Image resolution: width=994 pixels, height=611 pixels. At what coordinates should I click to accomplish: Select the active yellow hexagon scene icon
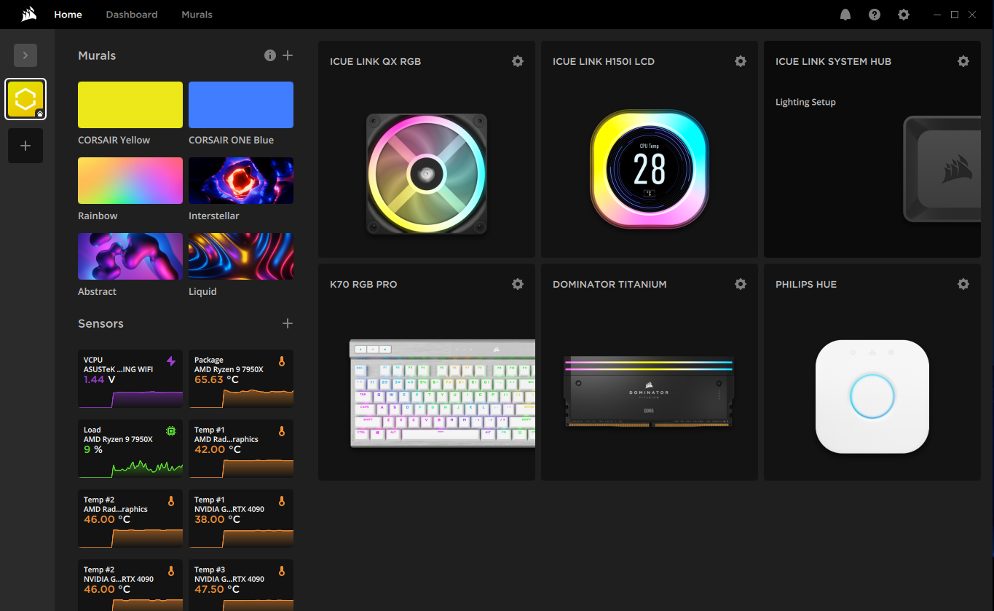[x=25, y=98]
